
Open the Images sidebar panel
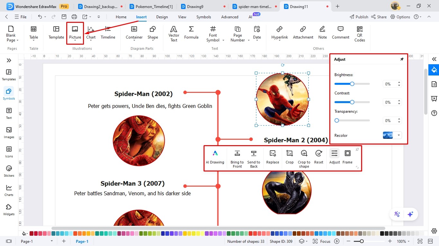(x=9, y=133)
